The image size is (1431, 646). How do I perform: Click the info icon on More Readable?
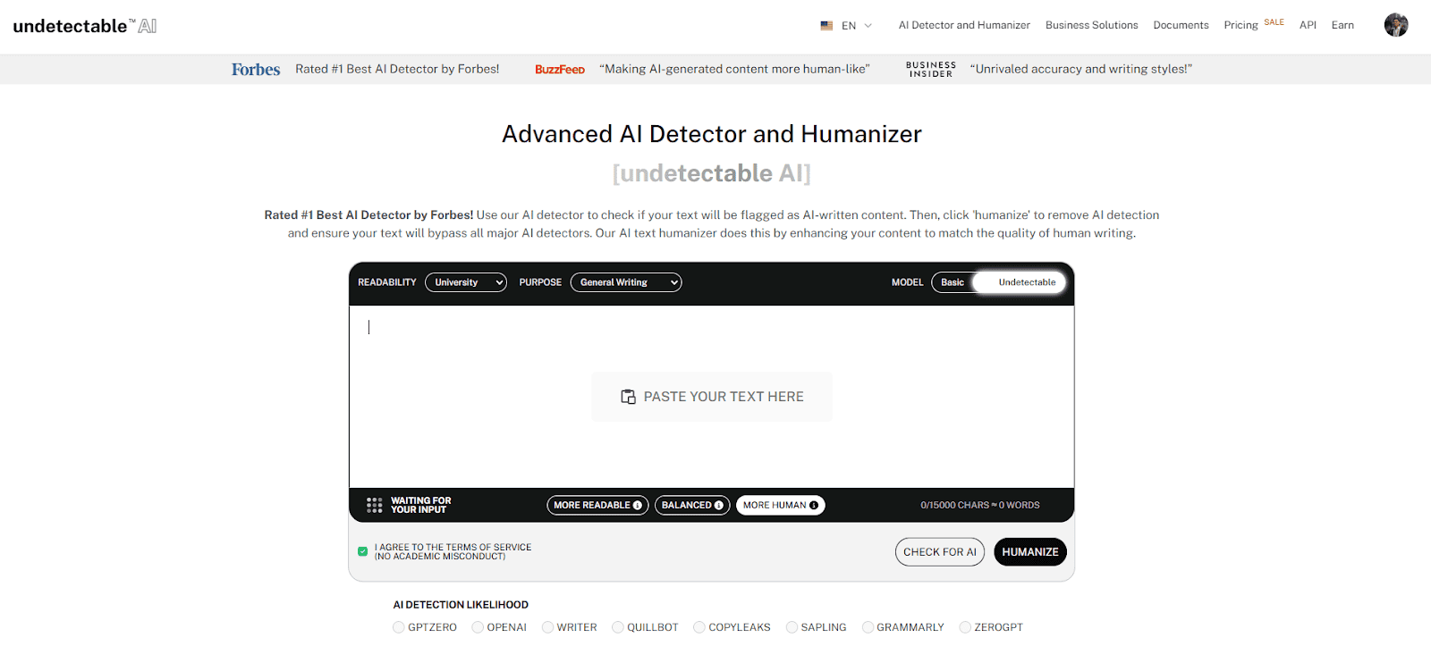click(638, 506)
